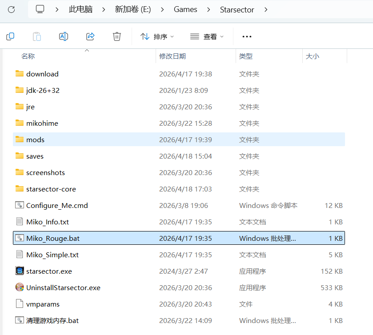Screen dimensions: 373x335
Task: Navigate to 新加卷 (E:) in breadcrumb
Action: (133, 9)
